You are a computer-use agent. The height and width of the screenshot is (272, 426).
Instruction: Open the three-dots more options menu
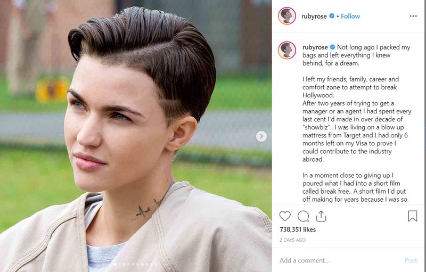(x=413, y=17)
